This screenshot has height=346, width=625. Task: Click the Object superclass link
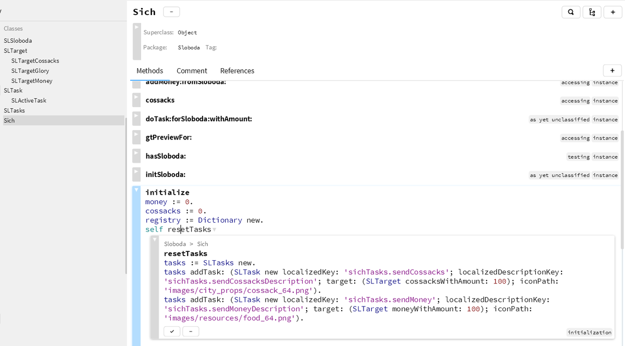pyautogui.click(x=187, y=32)
